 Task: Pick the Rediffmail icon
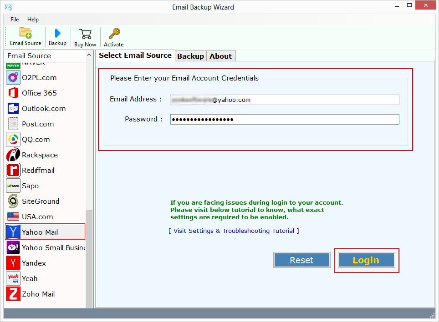click(x=13, y=170)
